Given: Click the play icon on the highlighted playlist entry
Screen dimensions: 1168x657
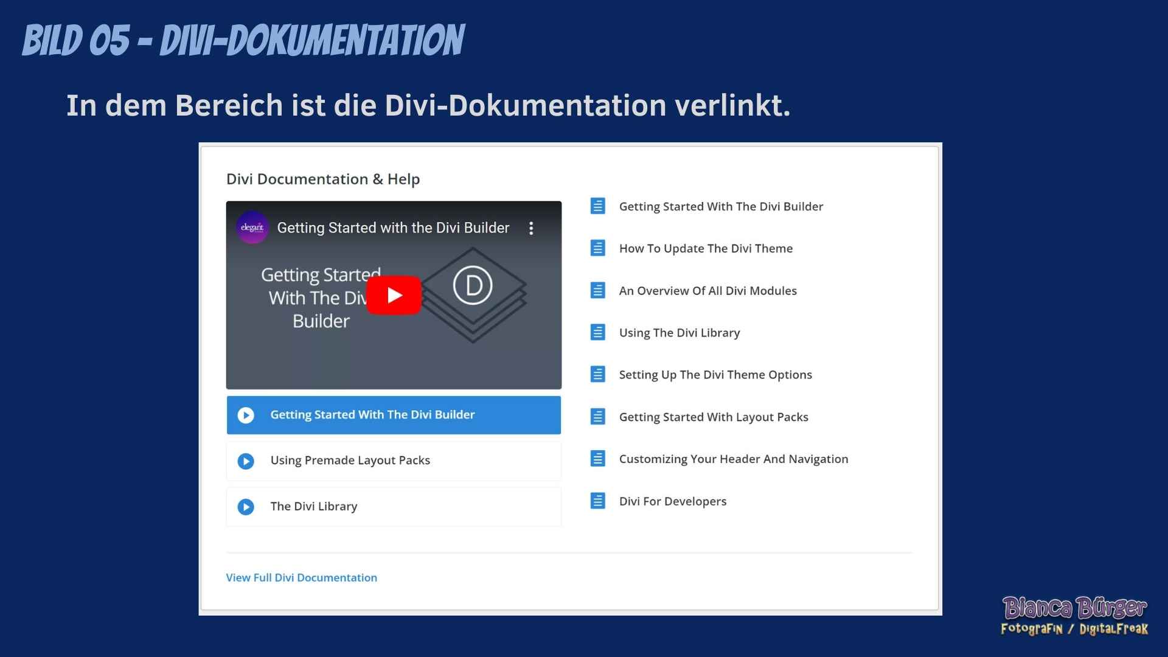Looking at the screenshot, I should point(246,415).
